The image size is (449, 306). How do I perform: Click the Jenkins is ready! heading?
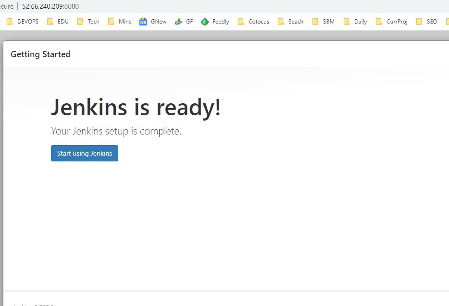click(136, 107)
